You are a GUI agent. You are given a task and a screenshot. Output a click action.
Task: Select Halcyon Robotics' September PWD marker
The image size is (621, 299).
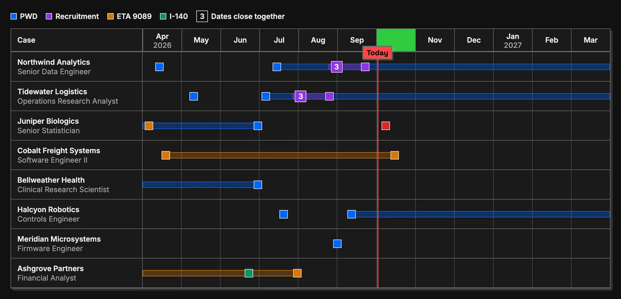click(x=352, y=214)
